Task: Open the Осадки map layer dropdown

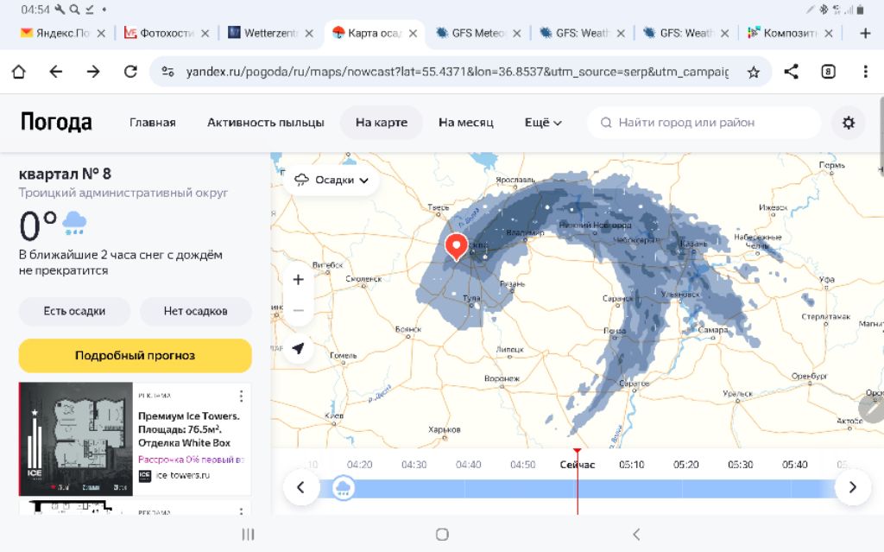Action: [x=331, y=180]
